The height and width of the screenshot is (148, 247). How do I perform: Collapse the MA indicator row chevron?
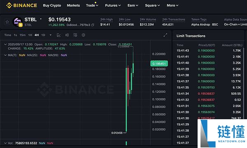tap(5, 55)
